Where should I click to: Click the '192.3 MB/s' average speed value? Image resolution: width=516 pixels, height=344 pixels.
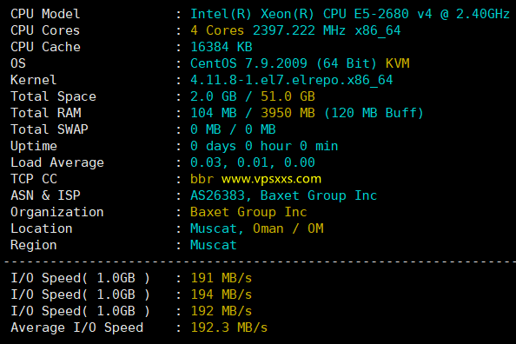point(228,327)
